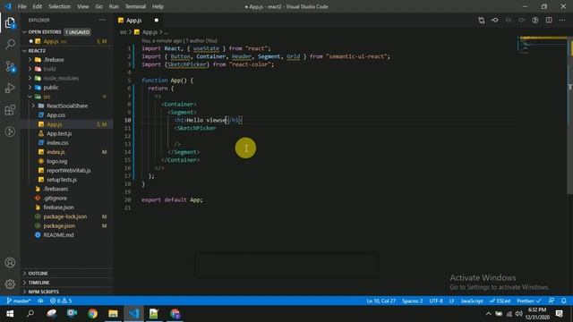573x322 pixels.
Task: Open the Run and Debug view
Action: pyautogui.click(x=10, y=88)
